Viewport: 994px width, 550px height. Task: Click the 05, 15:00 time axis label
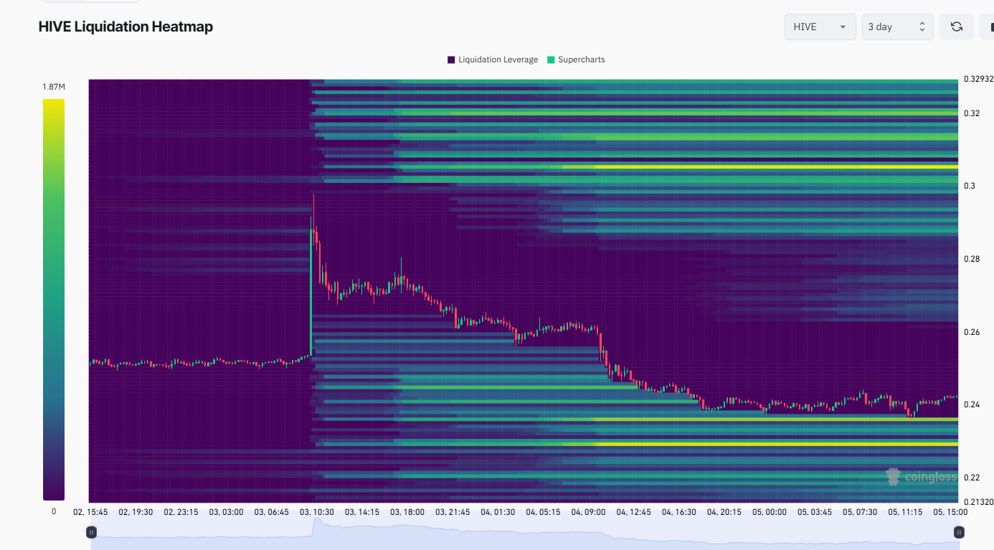tap(950, 512)
